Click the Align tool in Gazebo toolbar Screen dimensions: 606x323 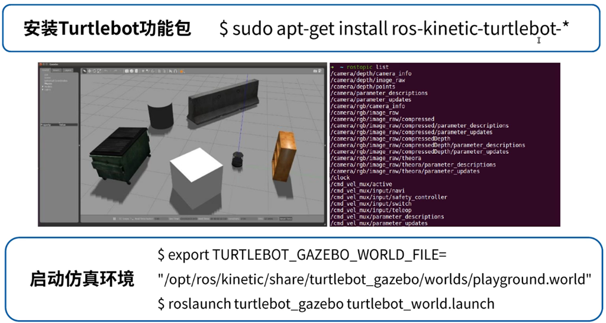(x=170, y=71)
